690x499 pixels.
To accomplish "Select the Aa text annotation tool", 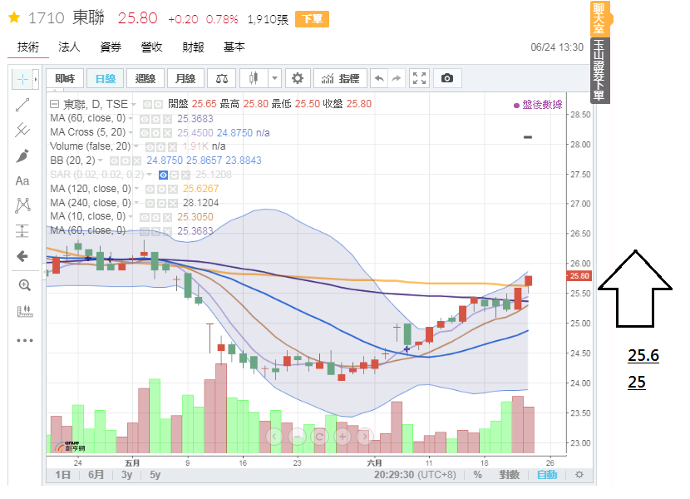I will click(x=22, y=180).
